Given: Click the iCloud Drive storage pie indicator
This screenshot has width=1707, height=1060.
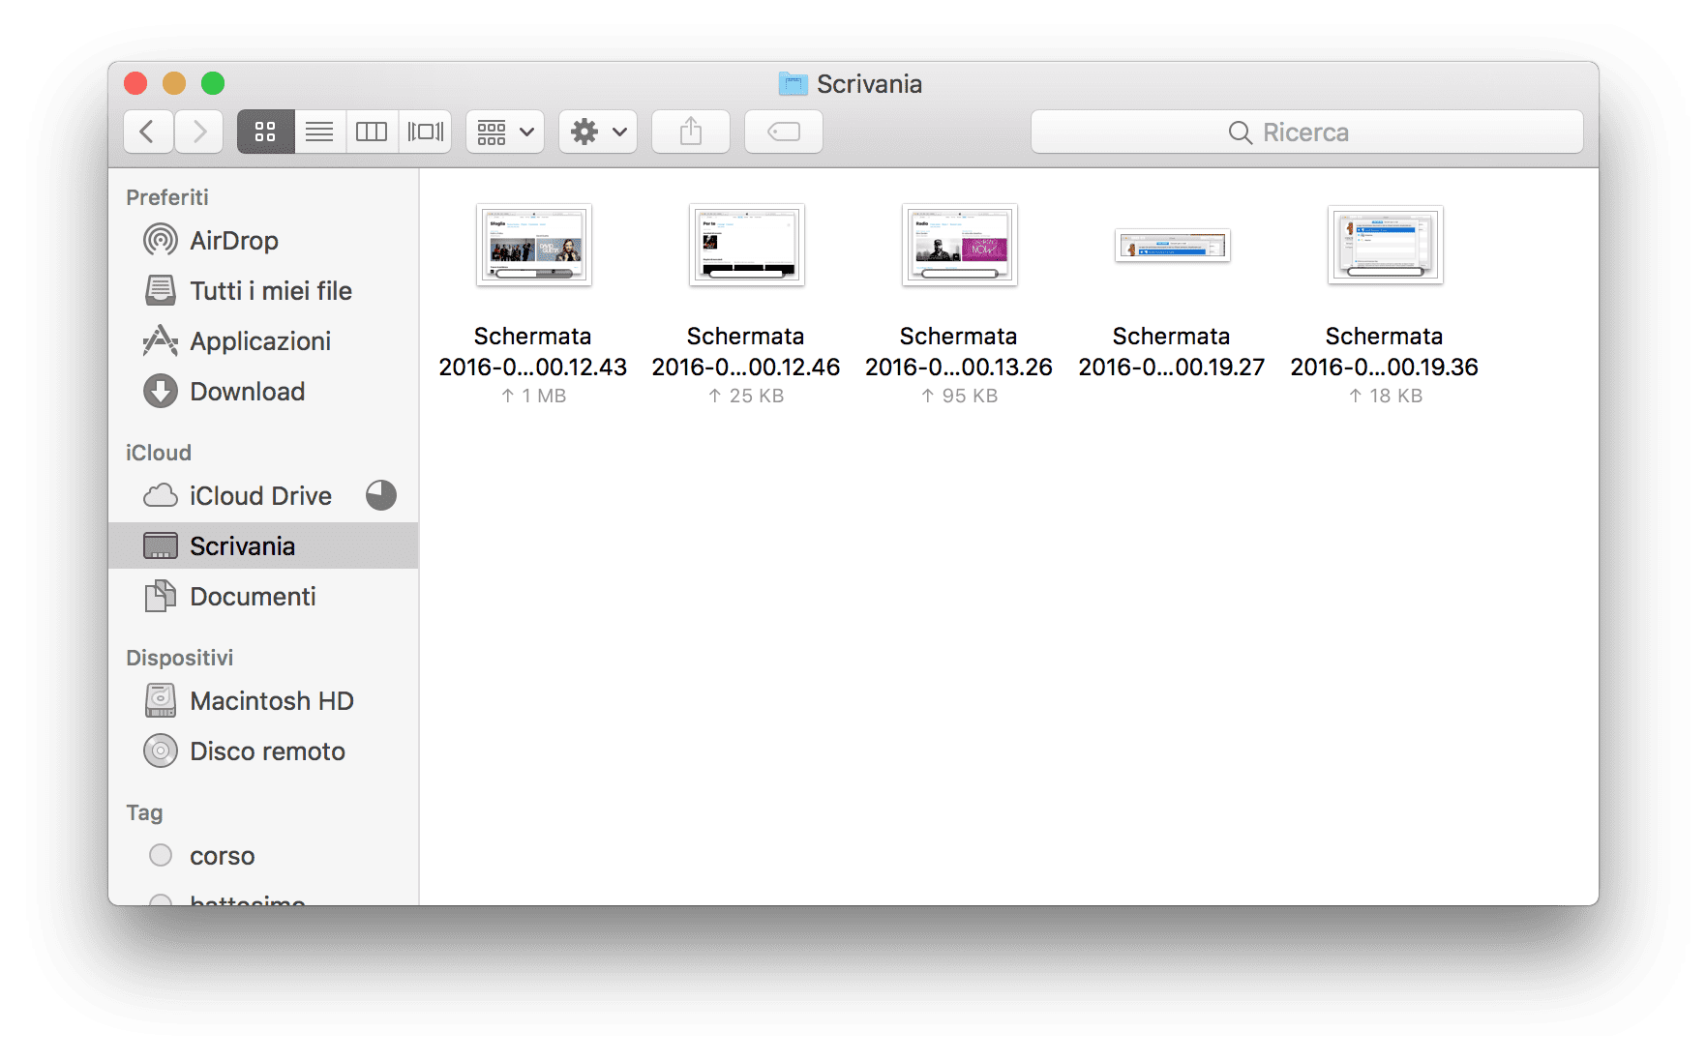Looking at the screenshot, I should [380, 495].
